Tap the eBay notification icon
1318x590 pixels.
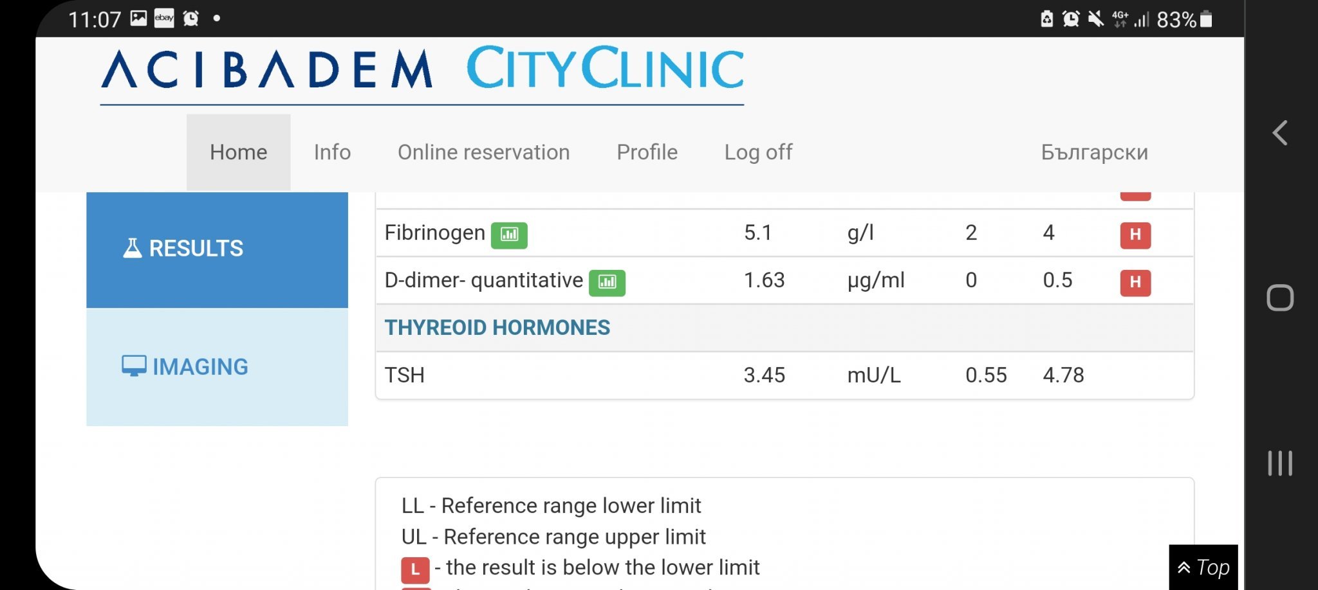(x=164, y=19)
